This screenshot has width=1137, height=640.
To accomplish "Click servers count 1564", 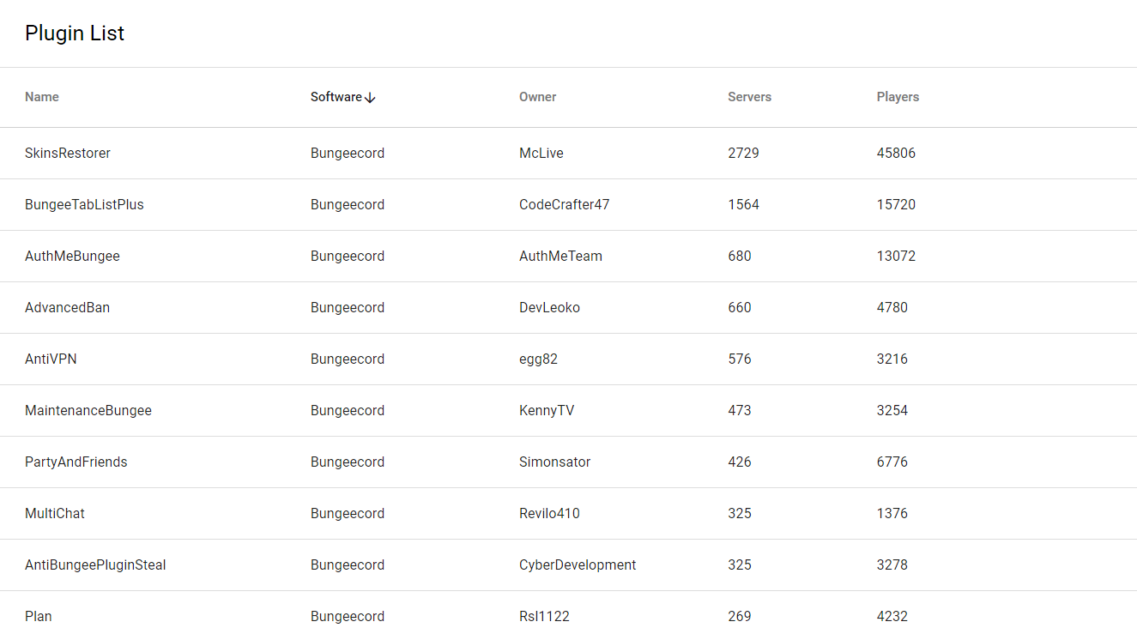I will pos(743,205).
